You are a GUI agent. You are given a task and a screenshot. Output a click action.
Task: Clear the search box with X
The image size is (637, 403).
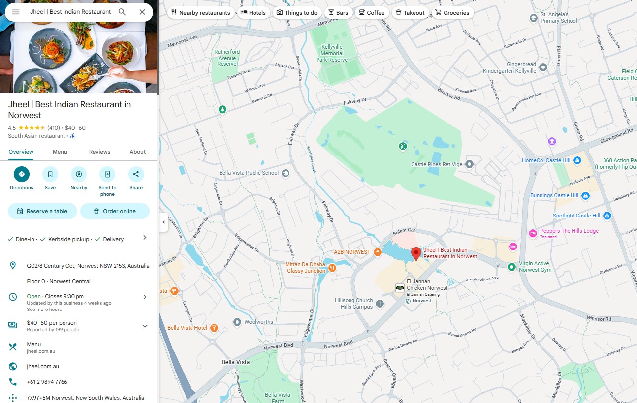pyautogui.click(x=142, y=12)
